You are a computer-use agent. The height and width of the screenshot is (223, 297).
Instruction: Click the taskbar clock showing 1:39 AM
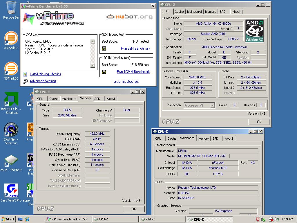click(x=287, y=219)
